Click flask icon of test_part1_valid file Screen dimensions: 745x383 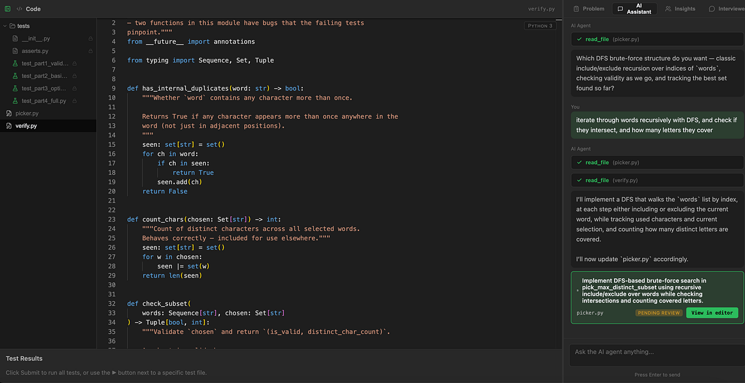click(15, 63)
